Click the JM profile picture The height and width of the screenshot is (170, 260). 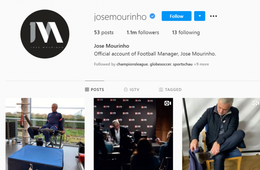[45, 34]
